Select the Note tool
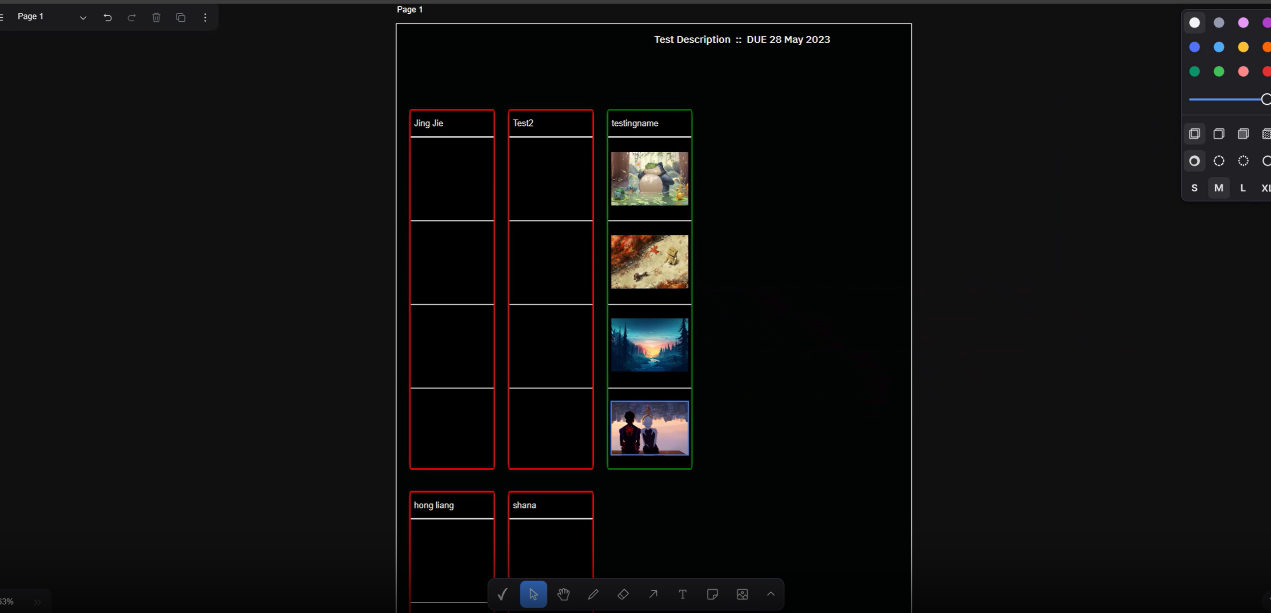 pos(712,594)
